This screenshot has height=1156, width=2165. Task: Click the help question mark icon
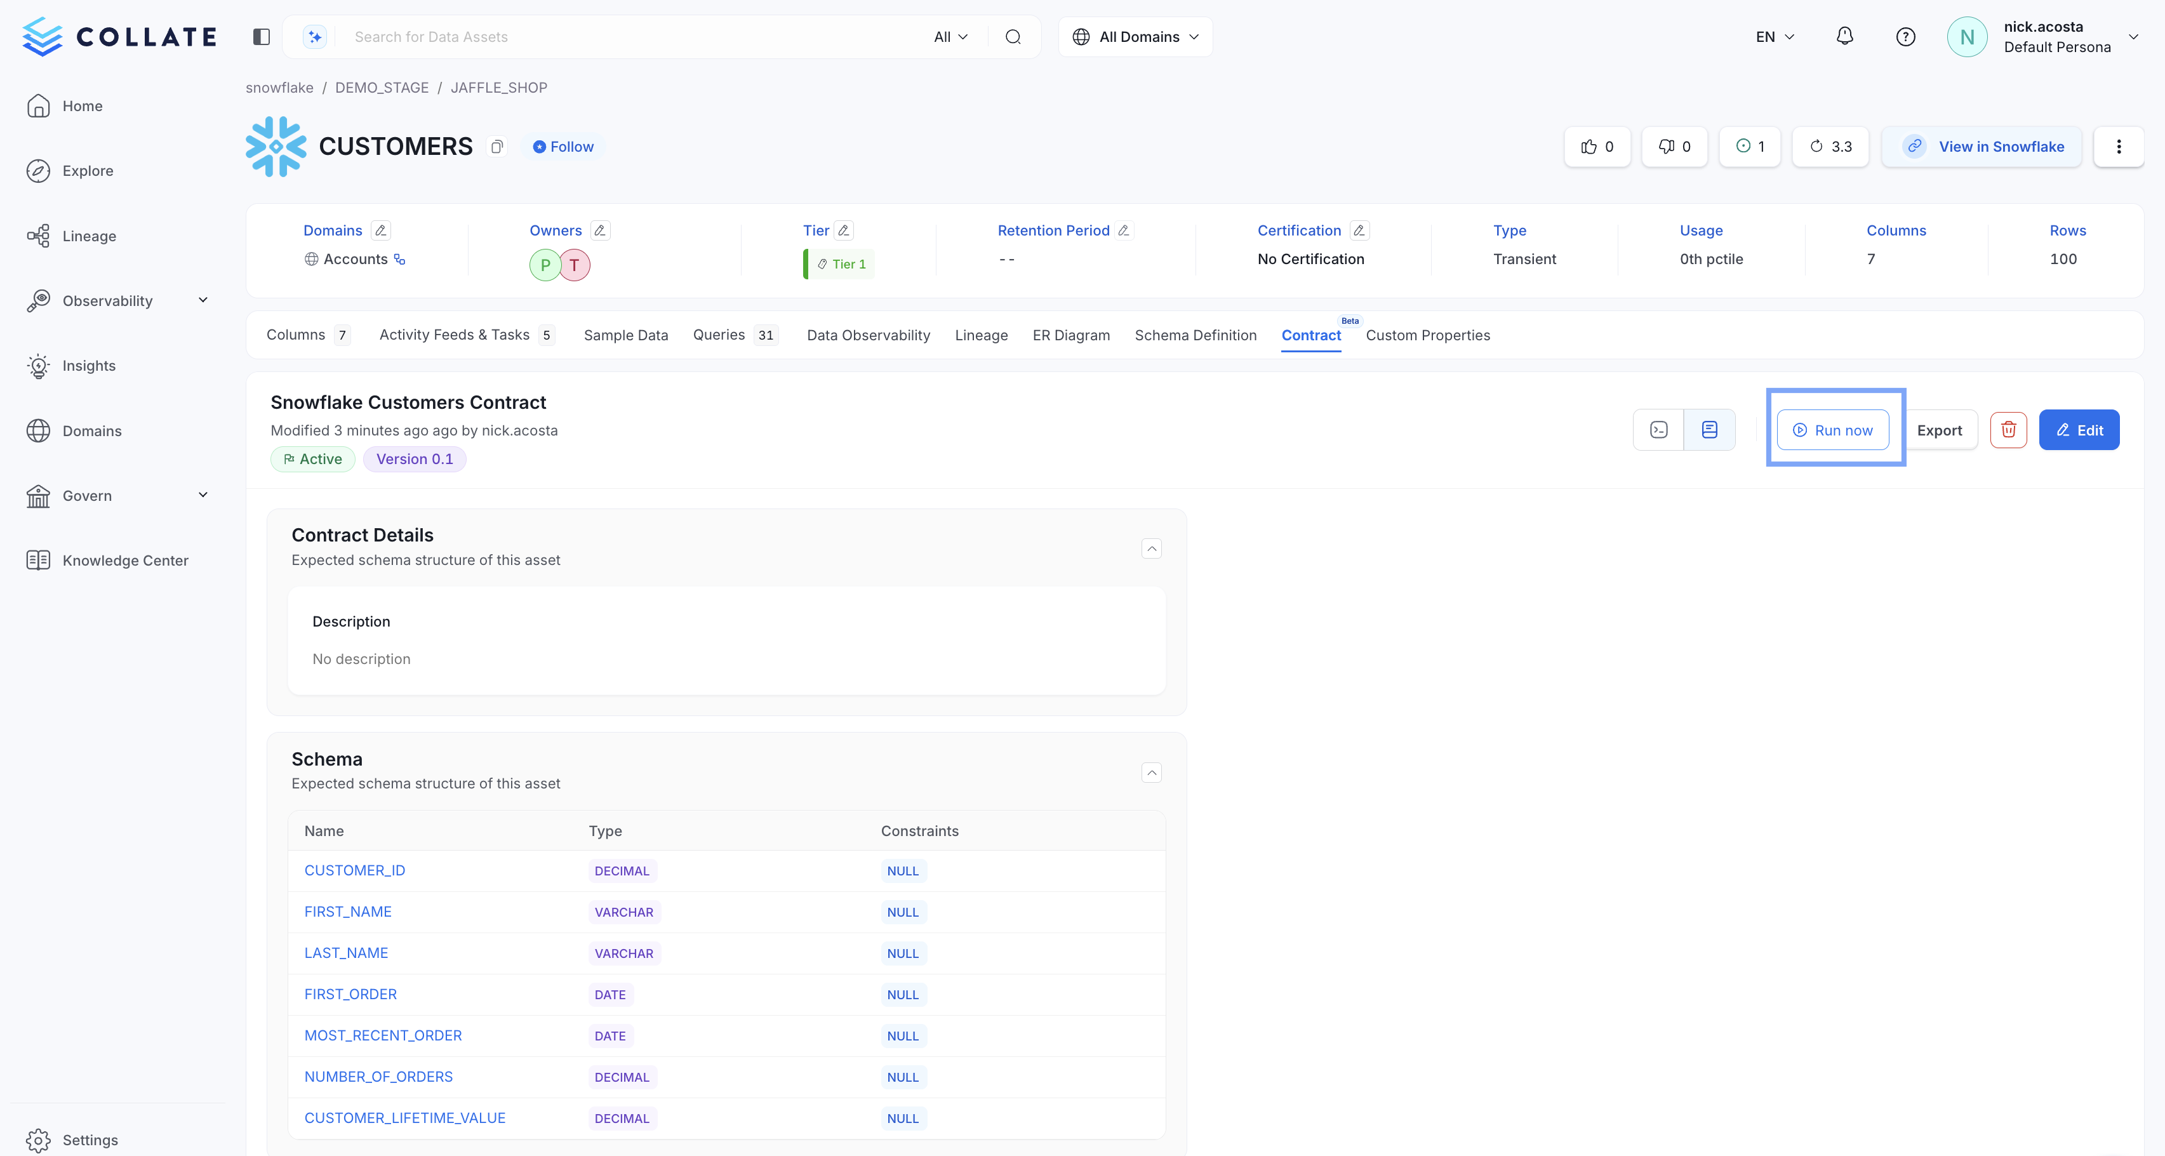pos(1905,36)
